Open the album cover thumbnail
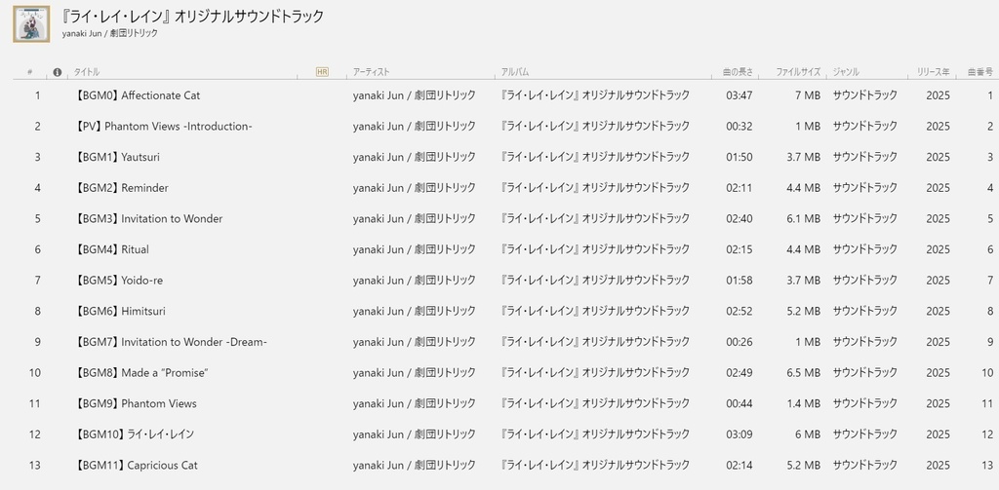The height and width of the screenshot is (490, 999). (x=31, y=23)
